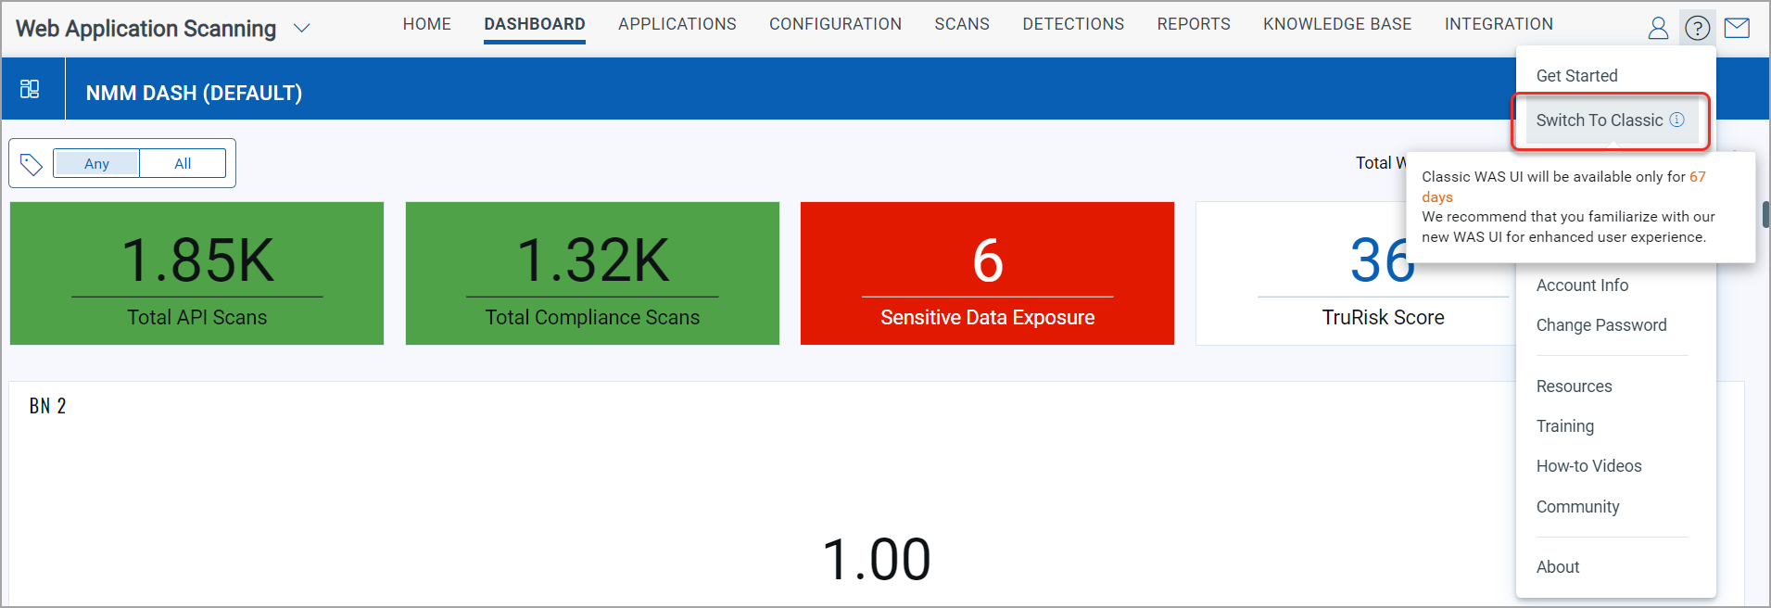Click the user profile icon
Image resolution: width=1771 pixels, height=608 pixels.
pyautogui.click(x=1658, y=29)
